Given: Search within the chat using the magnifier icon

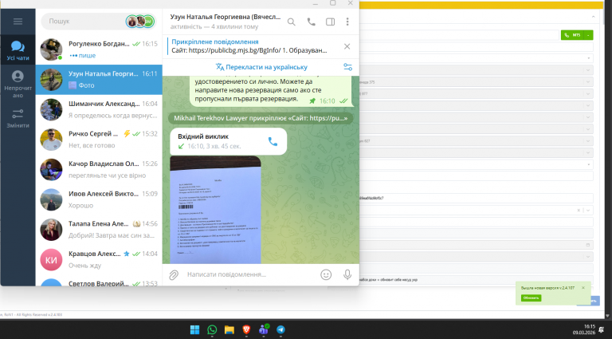Looking at the screenshot, I should 291,22.
